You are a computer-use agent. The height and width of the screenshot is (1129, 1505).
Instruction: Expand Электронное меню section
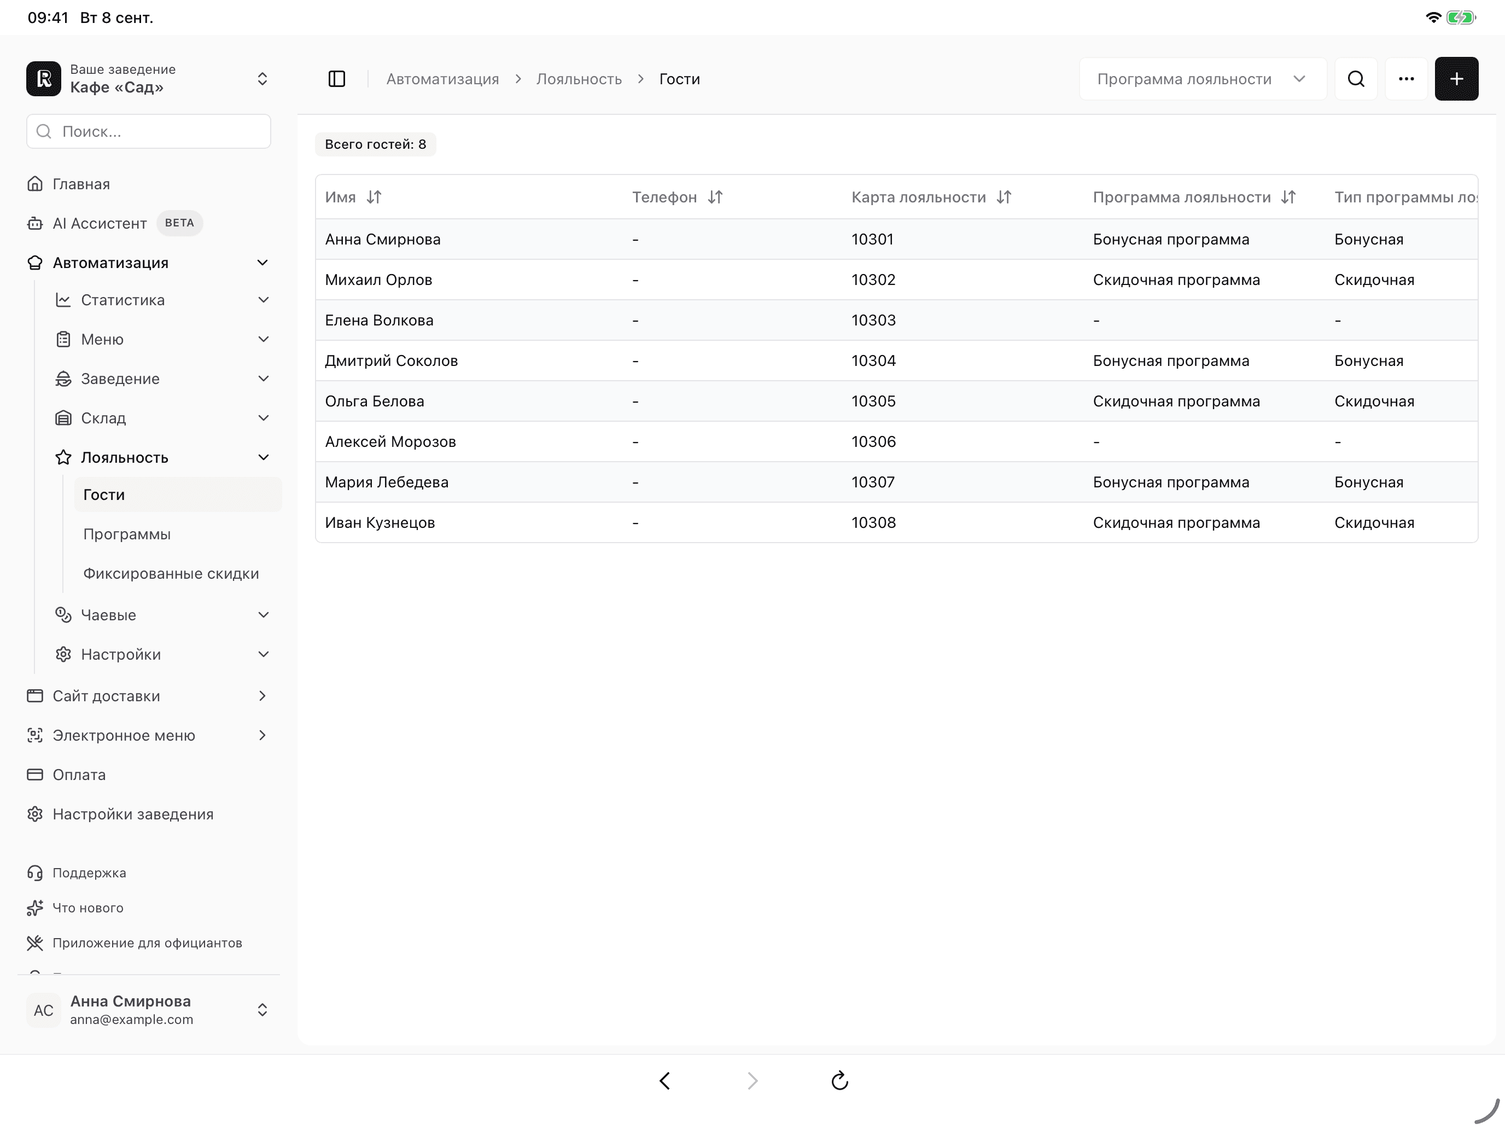pos(148,735)
